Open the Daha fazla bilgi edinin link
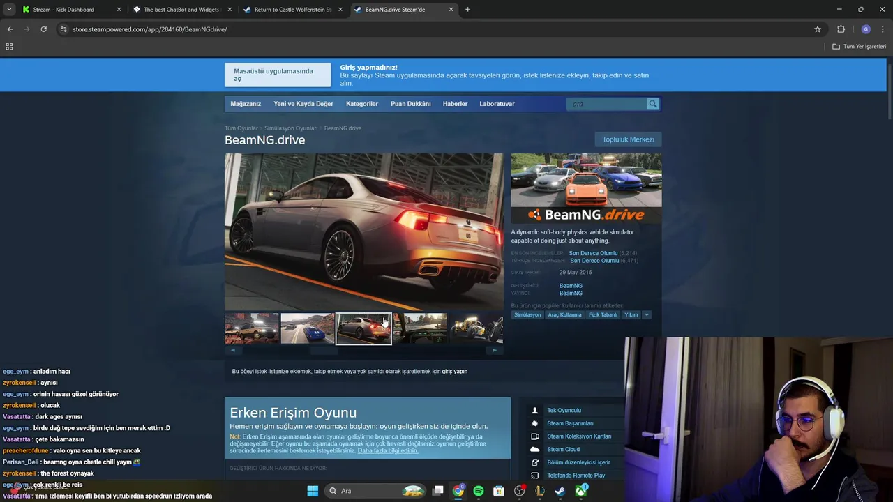This screenshot has width=893, height=502. tap(388, 451)
